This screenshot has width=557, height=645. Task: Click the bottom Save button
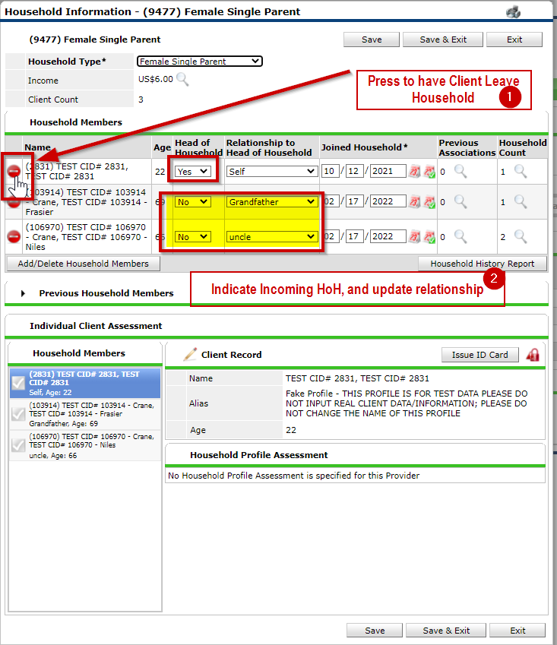pyautogui.click(x=375, y=631)
